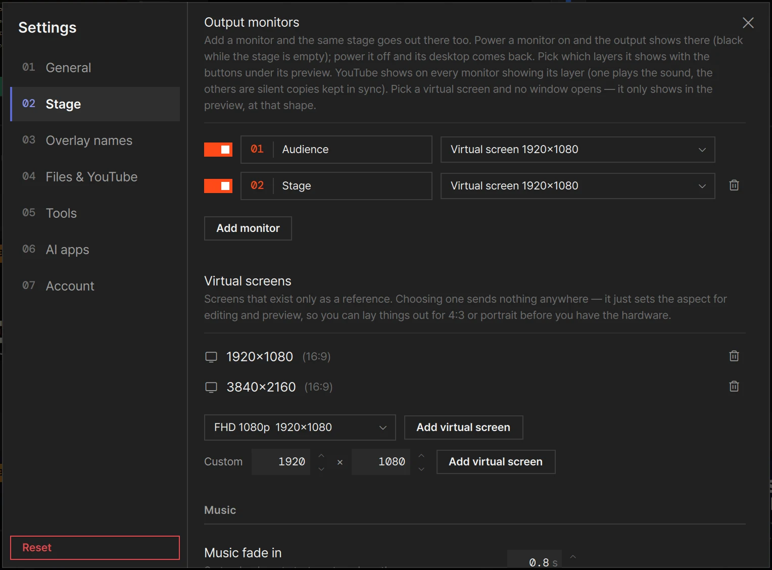The image size is (772, 570).
Task: Close the Settings dialog
Action: point(748,23)
